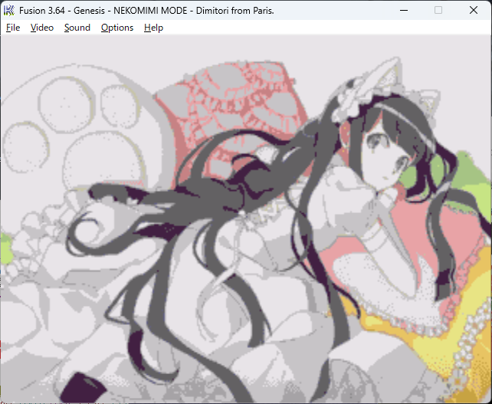Viewport: 492px width, 404px height.
Task: Click the disabled maximize button
Action: coord(438,11)
